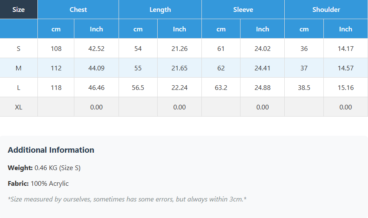Click the Length column header
The width and height of the screenshot is (368, 218).
point(160,9)
